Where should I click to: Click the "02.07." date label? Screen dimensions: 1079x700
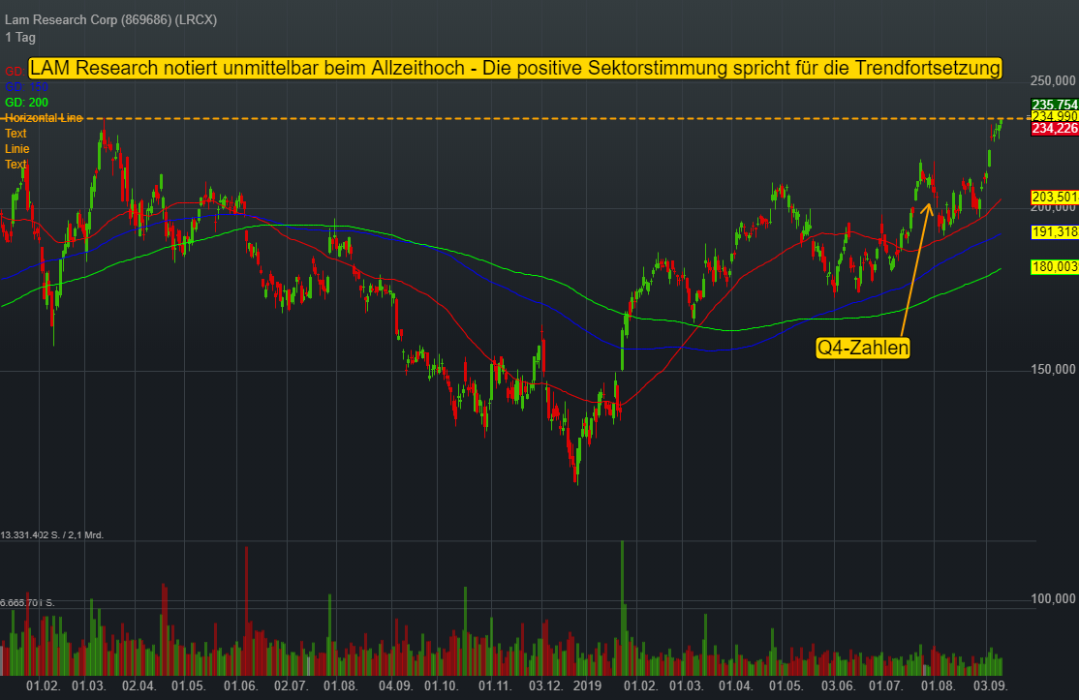click(x=291, y=686)
